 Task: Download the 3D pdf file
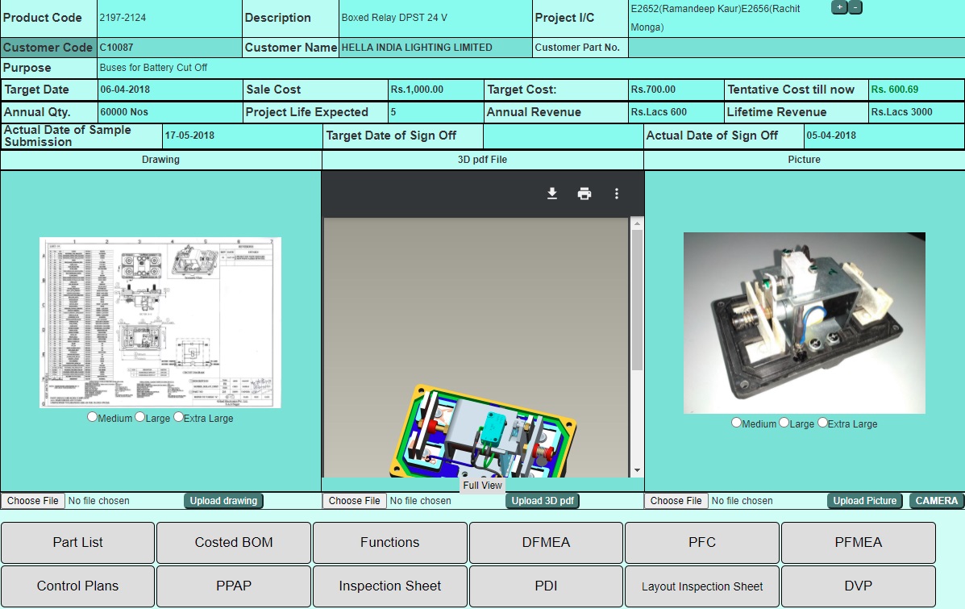552,194
